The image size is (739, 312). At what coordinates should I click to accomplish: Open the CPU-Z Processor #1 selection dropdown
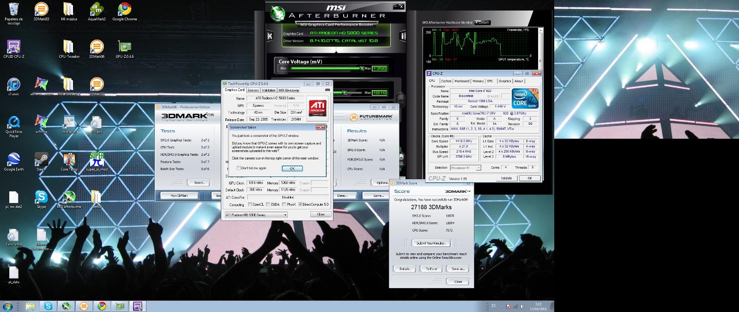[x=466, y=168]
